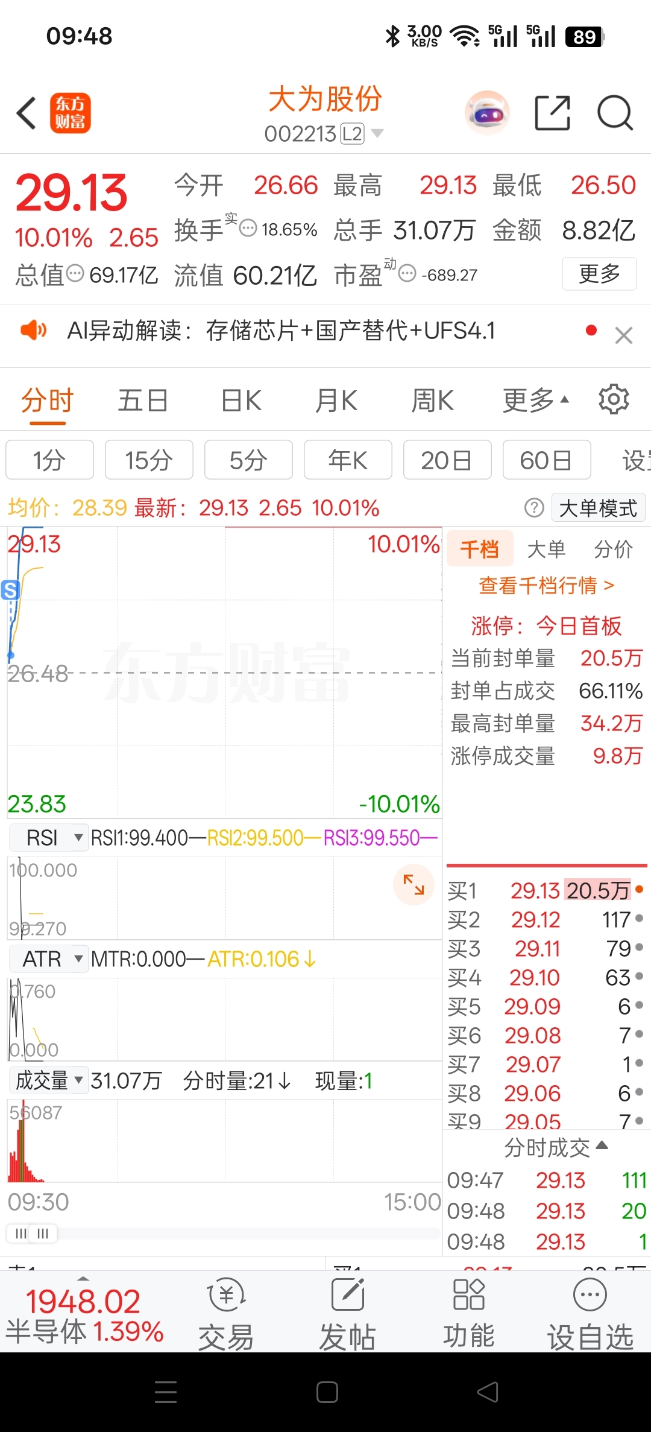Tap 设自选 add to watchlist icon
This screenshot has width=651, height=1432.
[590, 1313]
